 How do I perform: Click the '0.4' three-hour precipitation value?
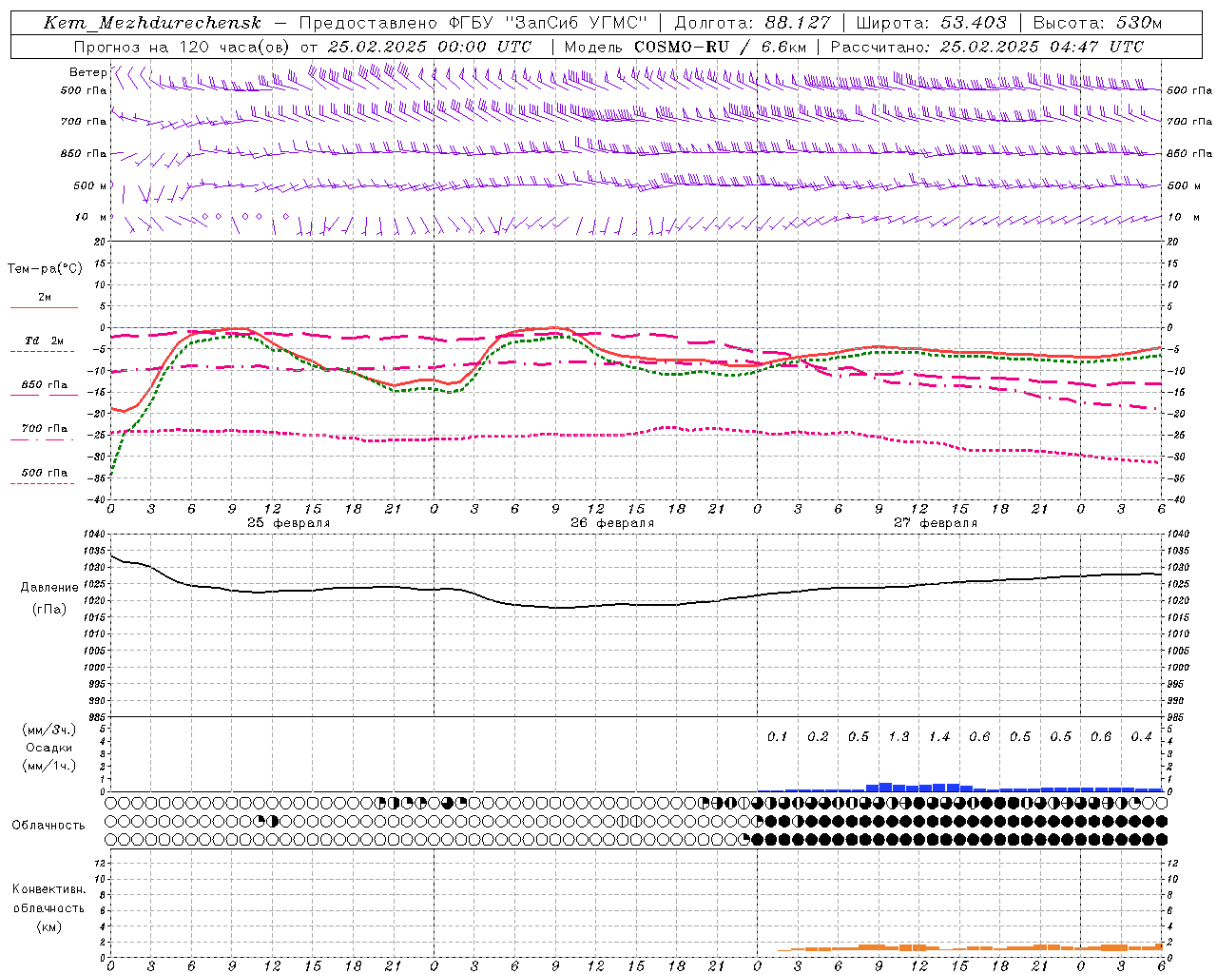pyautogui.click(x=1141, y=736)
